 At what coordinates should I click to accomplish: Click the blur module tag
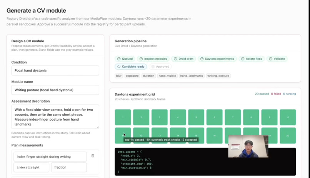click(x=119, y=76)
